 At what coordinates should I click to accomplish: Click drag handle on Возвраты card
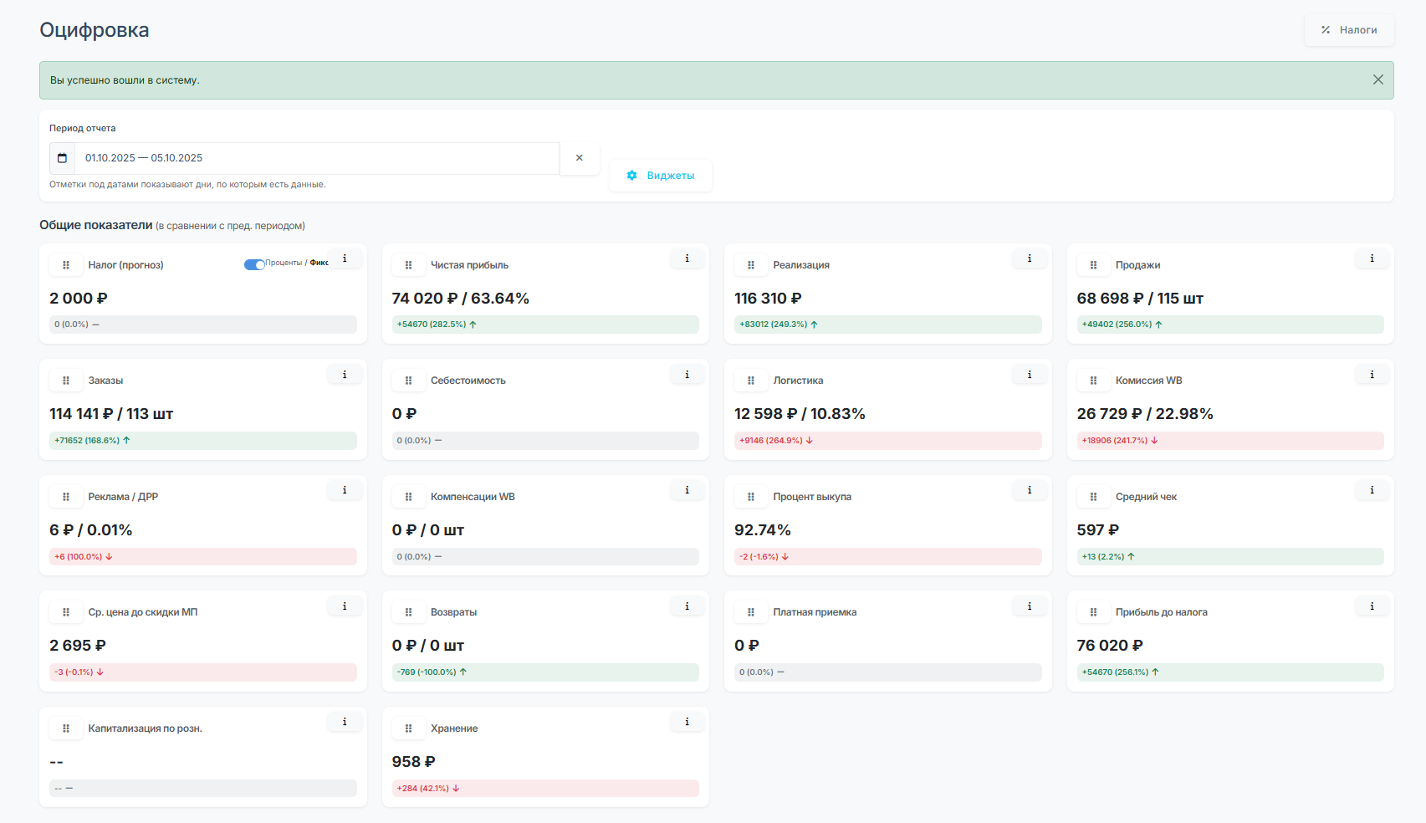click(408, 612)
